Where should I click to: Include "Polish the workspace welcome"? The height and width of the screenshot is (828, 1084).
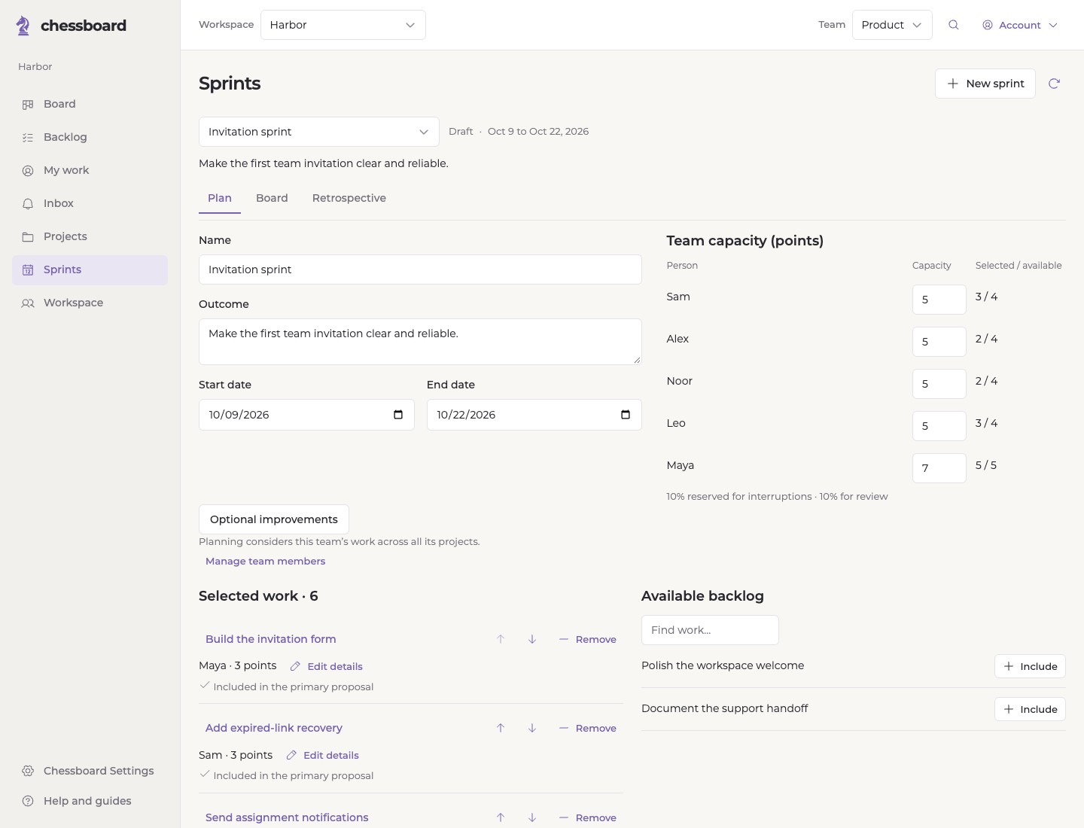1030,666
